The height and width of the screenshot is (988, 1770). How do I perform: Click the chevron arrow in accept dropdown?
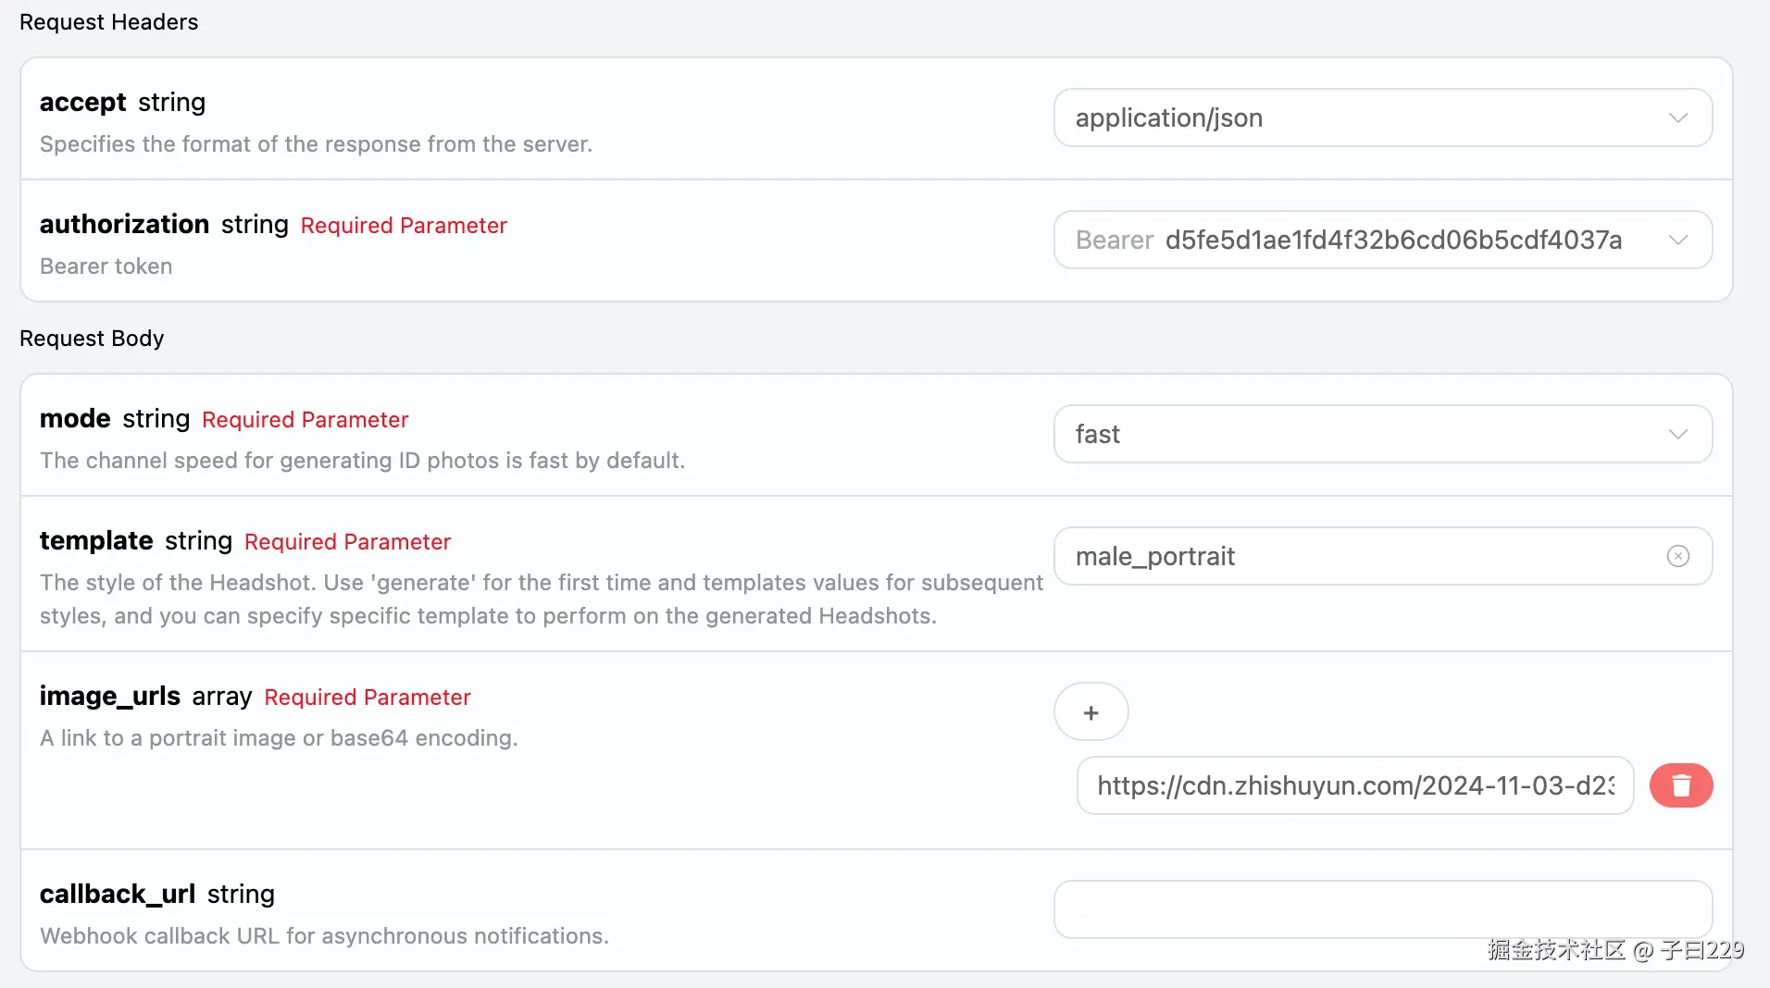1677,117
